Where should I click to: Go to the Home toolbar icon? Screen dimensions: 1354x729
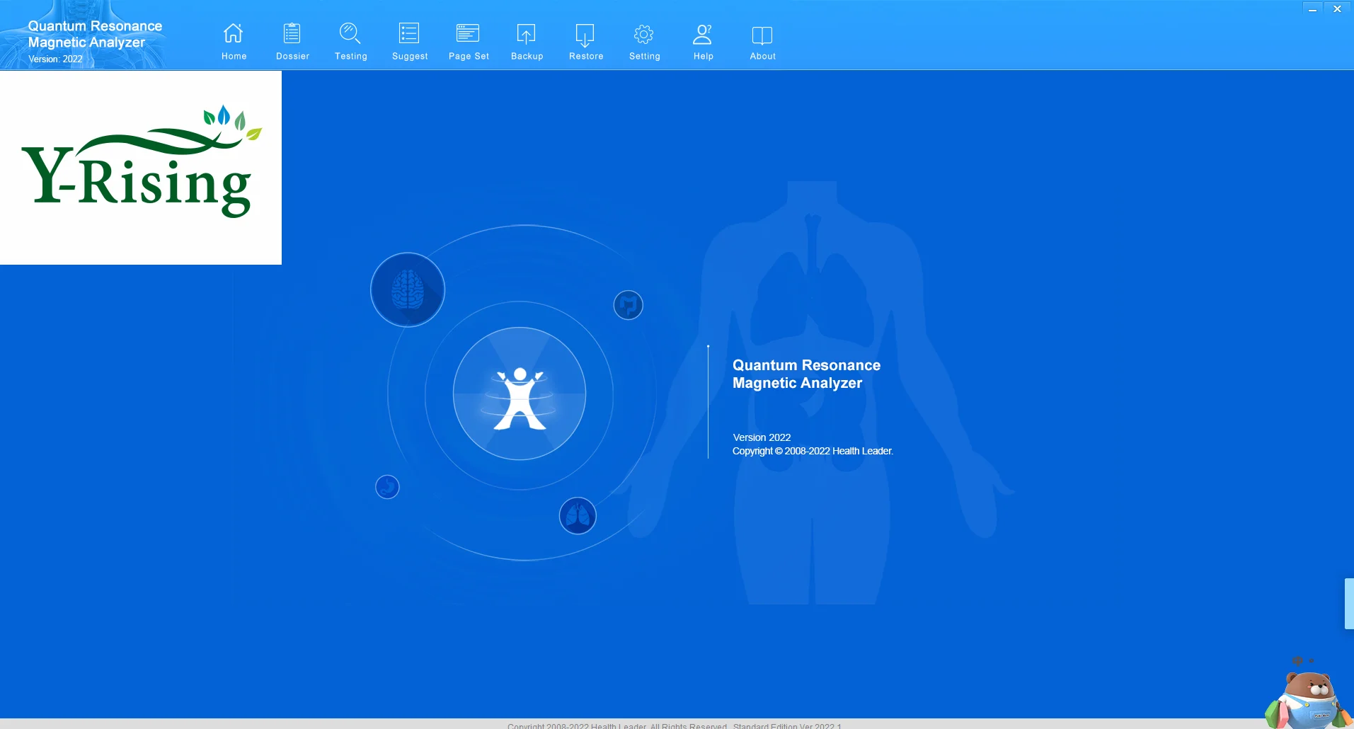pos(234,34)
